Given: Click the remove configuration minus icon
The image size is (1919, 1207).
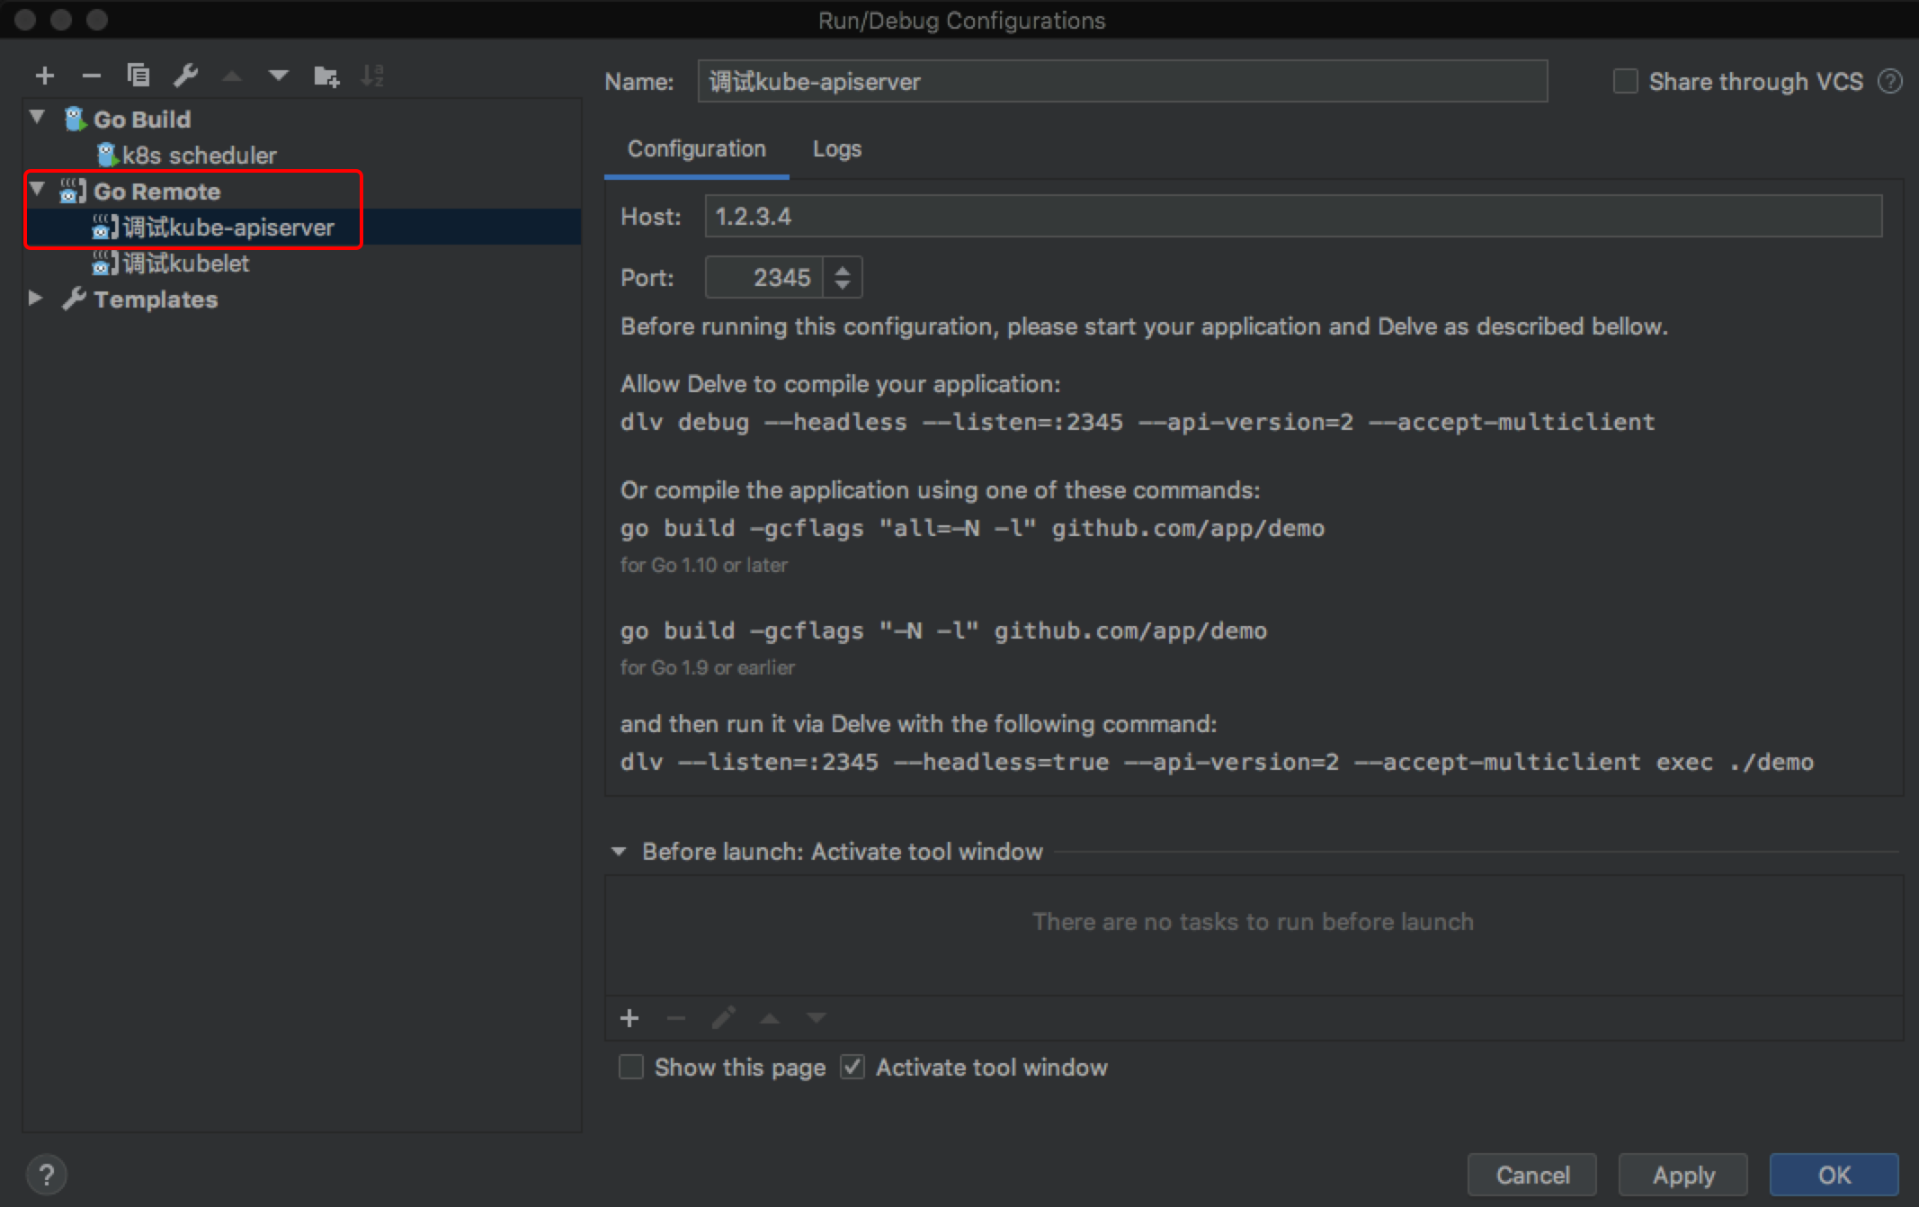Looking at the screenshot, I should (91, 76).
